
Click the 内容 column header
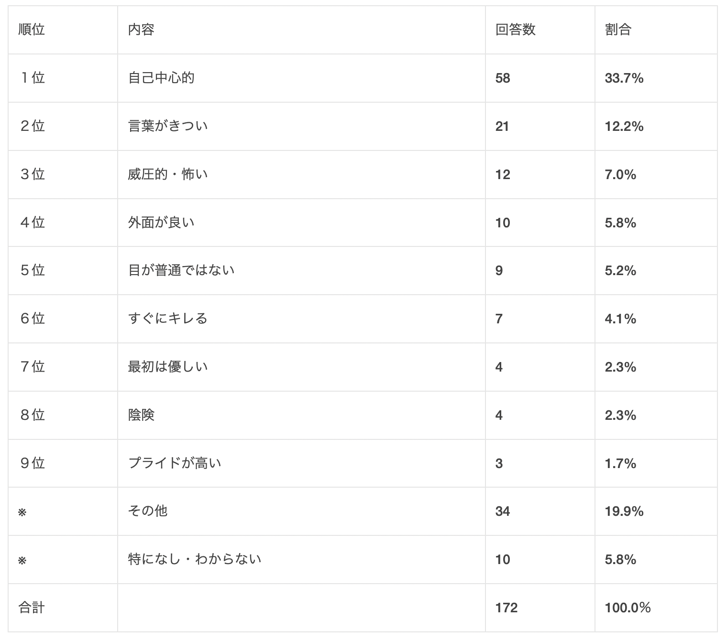point(141,30)
